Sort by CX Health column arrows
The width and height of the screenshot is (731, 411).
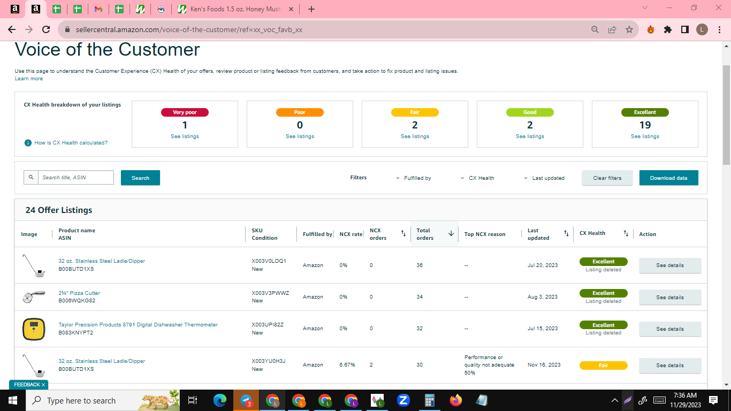click(x=626, y=234)
